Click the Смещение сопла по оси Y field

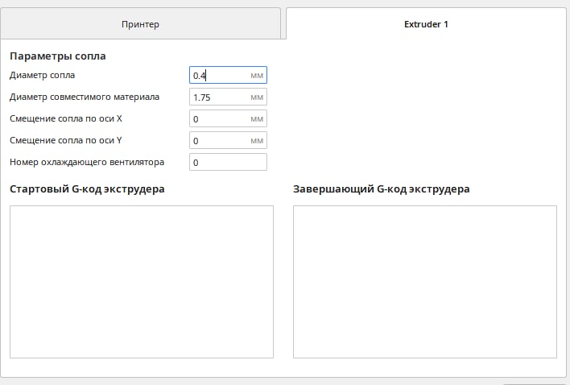tap(228, 140)
